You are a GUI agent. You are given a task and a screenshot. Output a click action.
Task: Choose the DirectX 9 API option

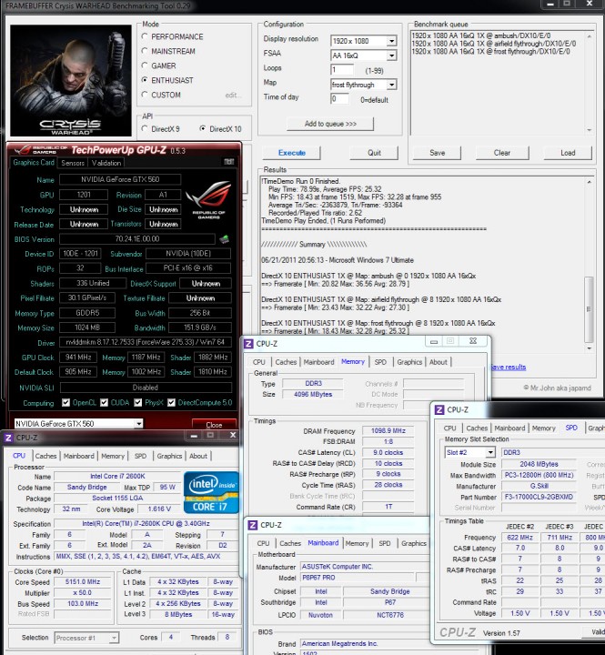(x=145, y=128)
